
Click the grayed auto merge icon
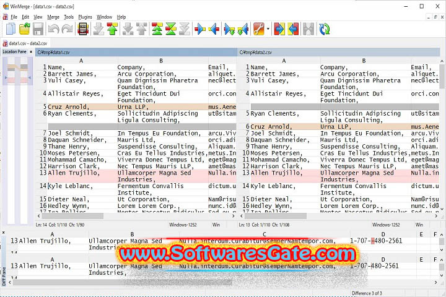click(x=308, y=29)
